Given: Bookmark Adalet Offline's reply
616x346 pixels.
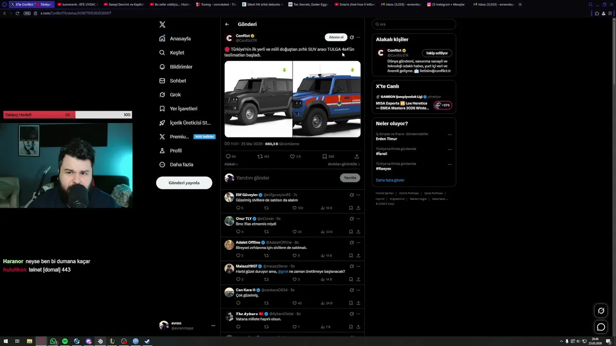Looking at the screenshot, I should 351,256.
